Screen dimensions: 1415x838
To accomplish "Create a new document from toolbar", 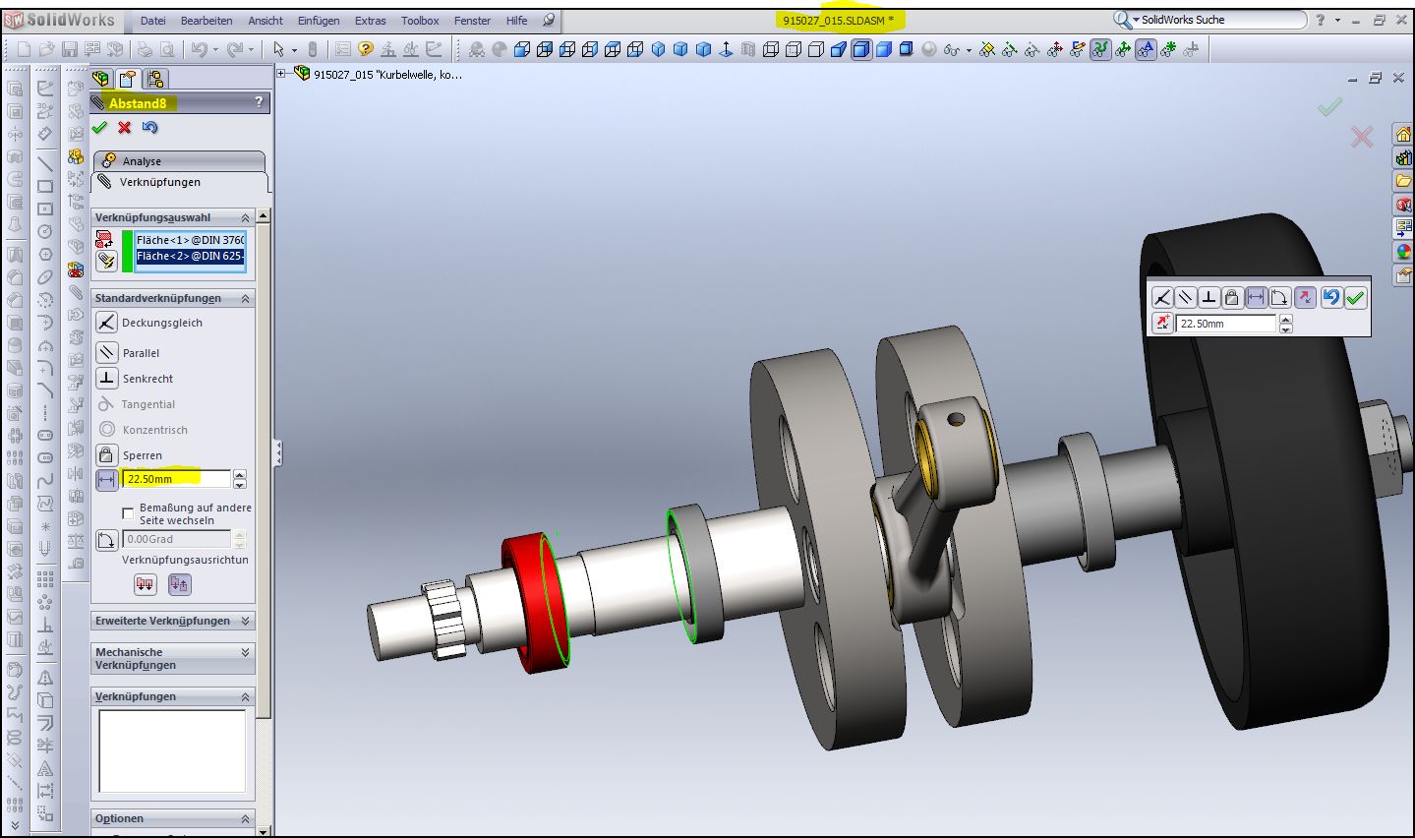I will click(x=24, y=49).
